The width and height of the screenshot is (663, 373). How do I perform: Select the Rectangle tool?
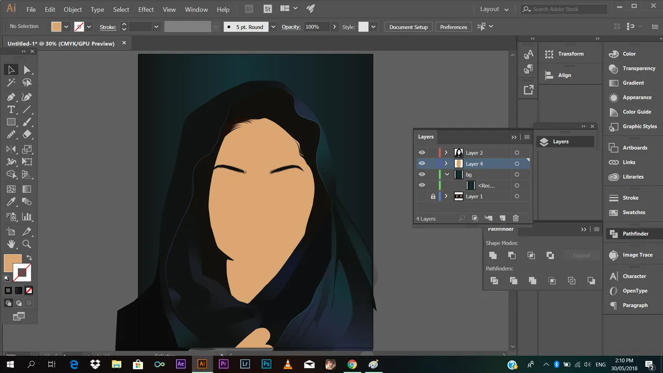pyautogui.click(x=11, y=122)
